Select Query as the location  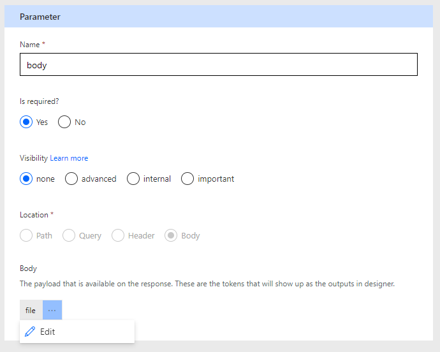(x=69, y=235)
